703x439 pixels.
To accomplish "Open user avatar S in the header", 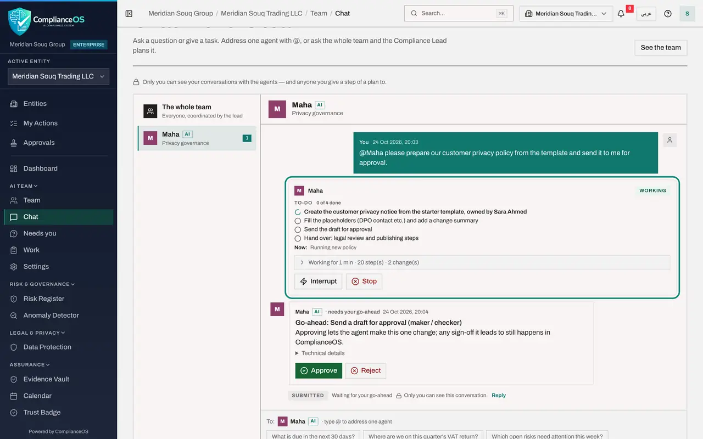I will point(687,14).
